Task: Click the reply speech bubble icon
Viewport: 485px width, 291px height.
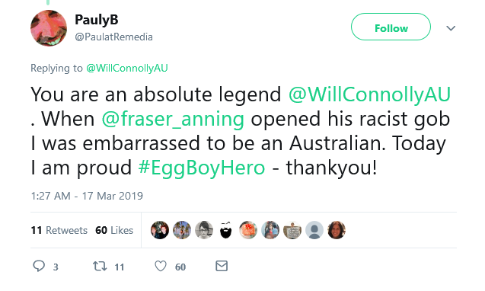Action: coord(39,266)
